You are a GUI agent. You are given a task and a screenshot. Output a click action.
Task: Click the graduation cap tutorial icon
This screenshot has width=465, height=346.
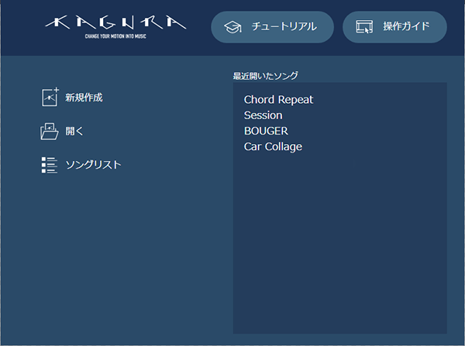pyautogui.click(x=232, y=27)
